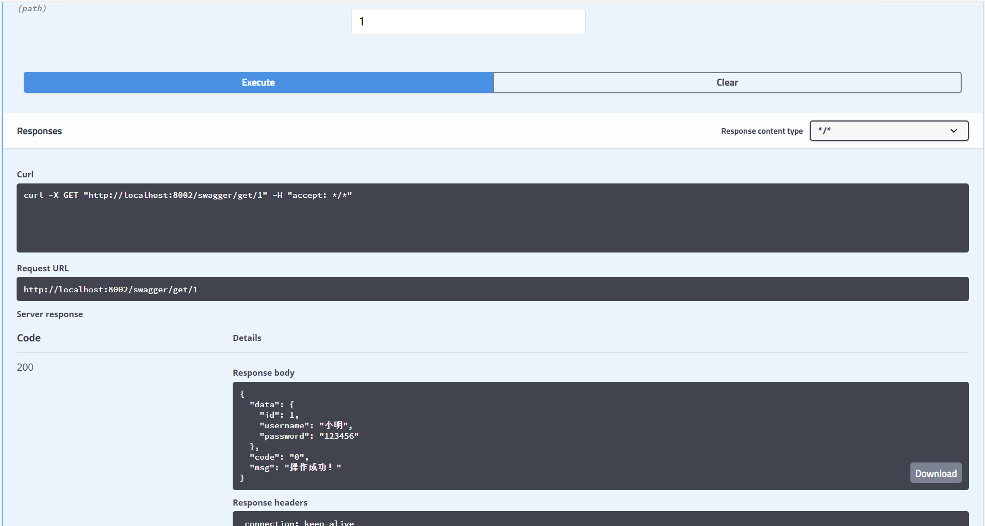Click the "id": 1 line
This screenshot has height=526, width=985.
click(x=279, y=415)
